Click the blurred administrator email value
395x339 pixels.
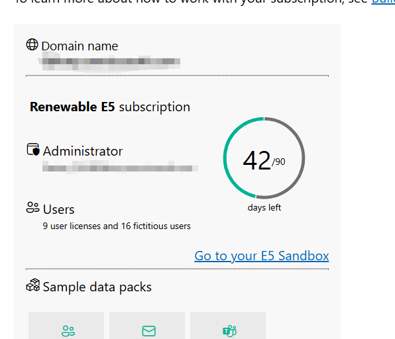point(120,167)
